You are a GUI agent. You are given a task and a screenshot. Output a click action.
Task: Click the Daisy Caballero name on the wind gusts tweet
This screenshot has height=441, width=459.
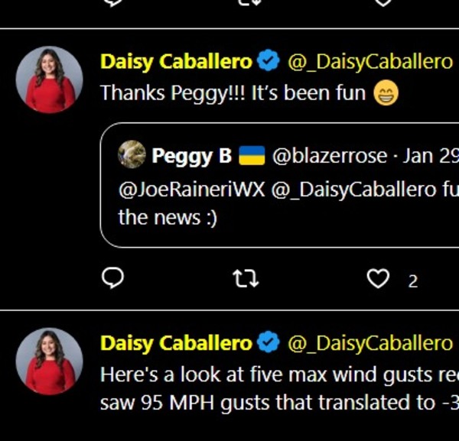176,344
